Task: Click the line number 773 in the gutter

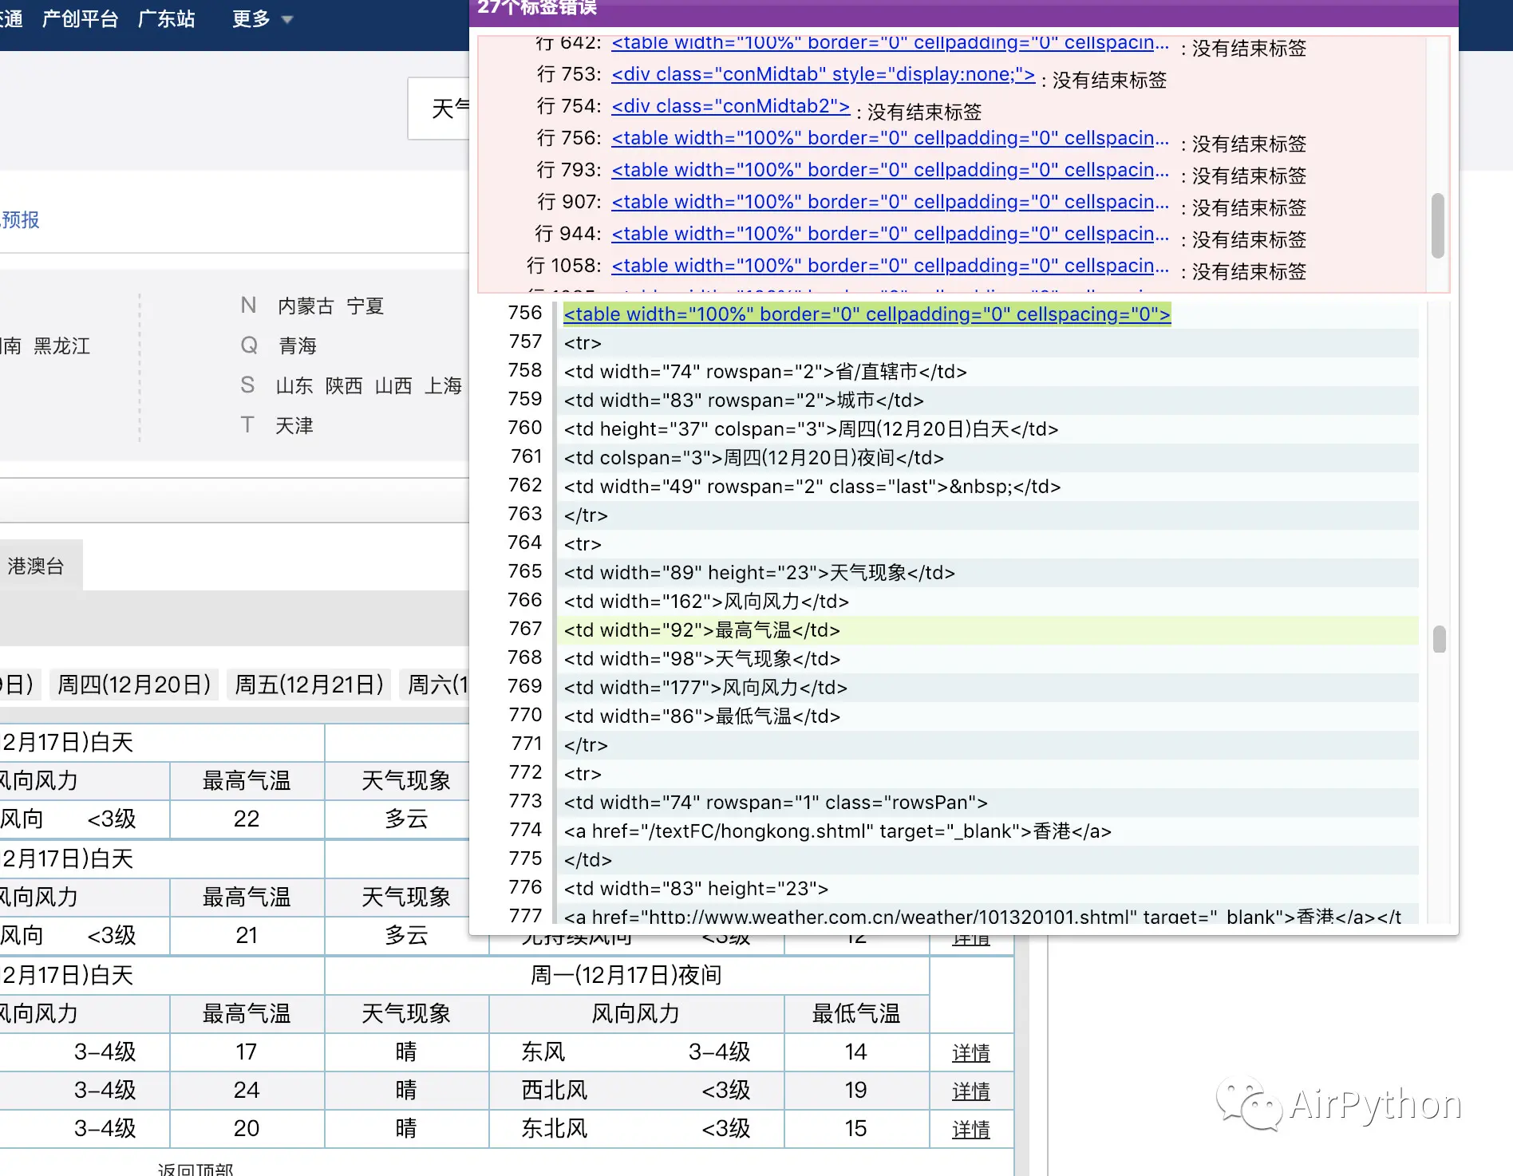Action: 525,801
